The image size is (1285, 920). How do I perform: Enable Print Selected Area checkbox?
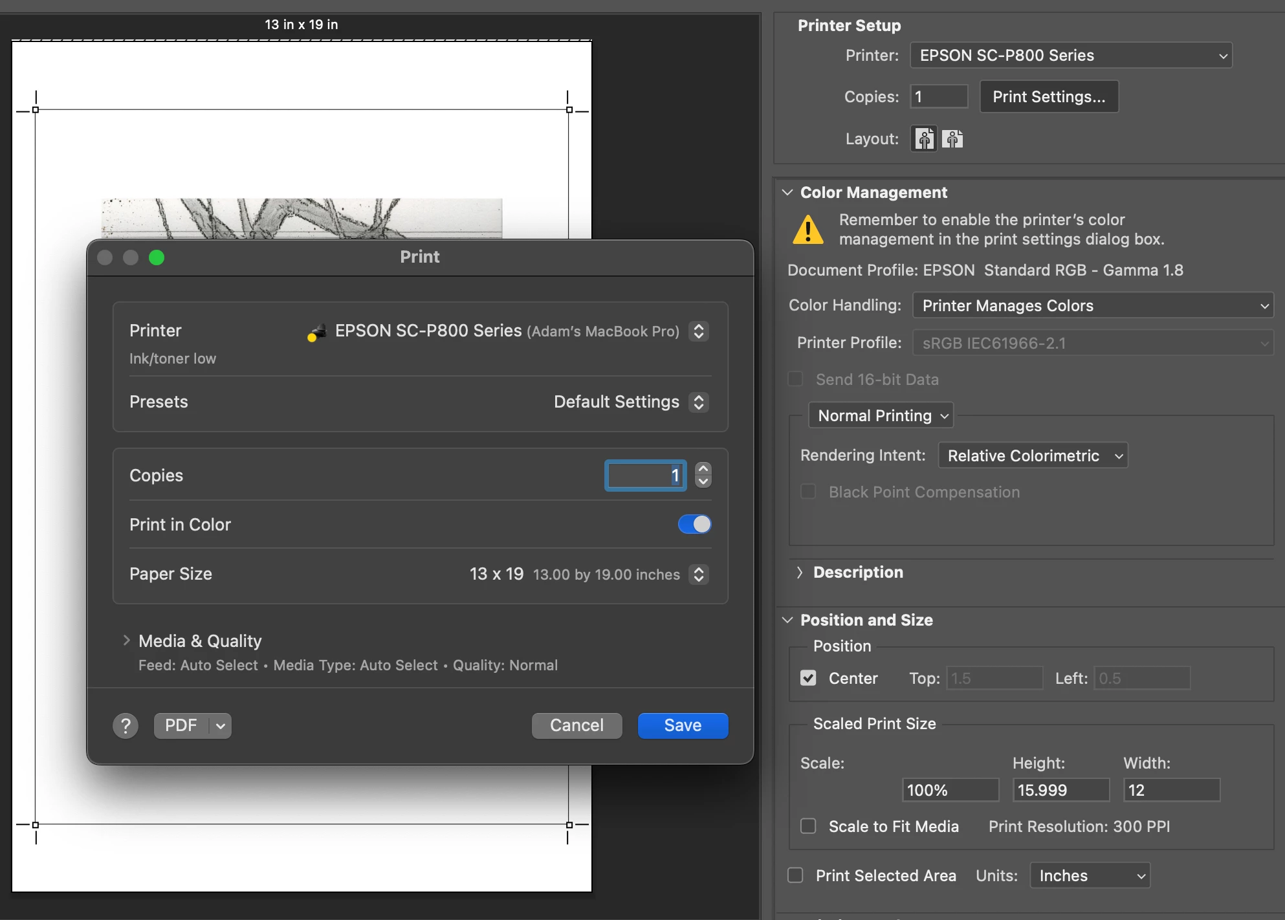click(x=795, y=875)
